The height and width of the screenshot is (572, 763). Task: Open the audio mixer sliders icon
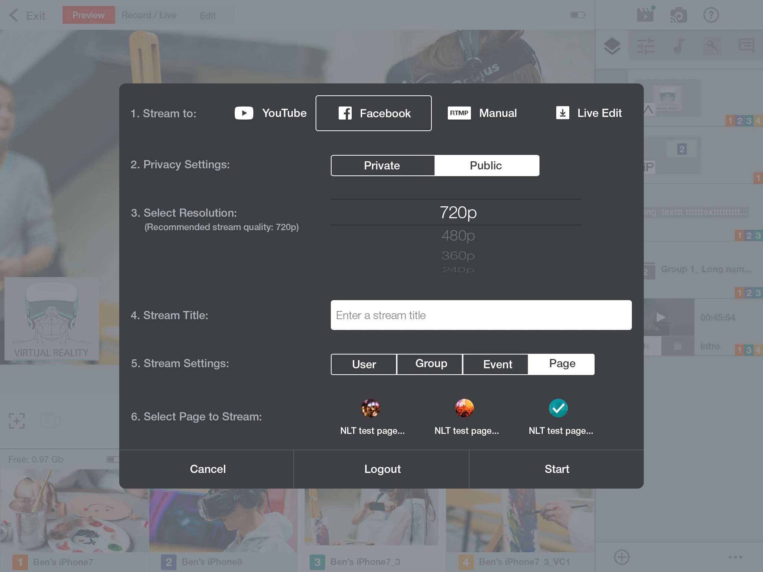(x=645, y=47)
